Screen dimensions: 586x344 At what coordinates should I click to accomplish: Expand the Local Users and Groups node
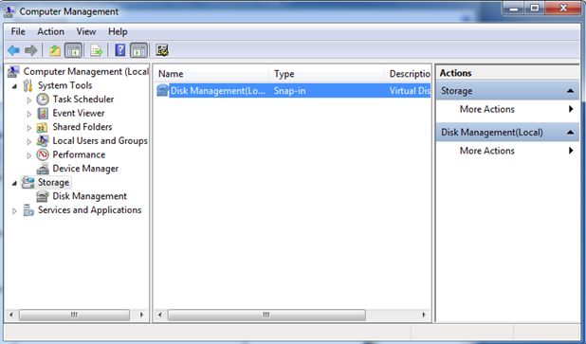click(x=29, y=141)
